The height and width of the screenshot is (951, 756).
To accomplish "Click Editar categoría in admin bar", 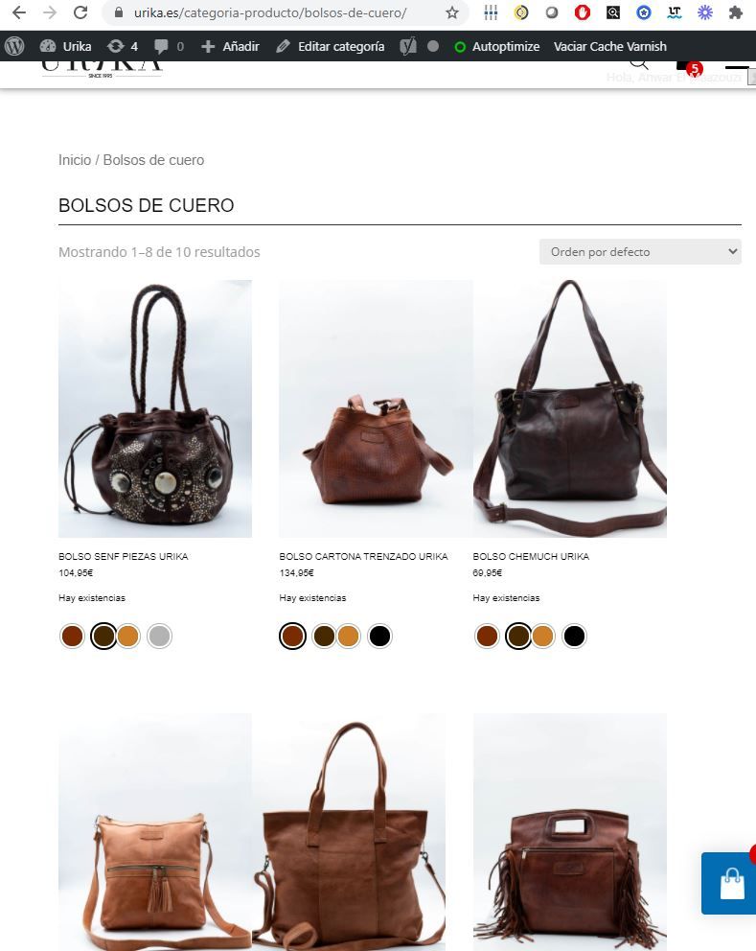I will (x=331, y=46).
